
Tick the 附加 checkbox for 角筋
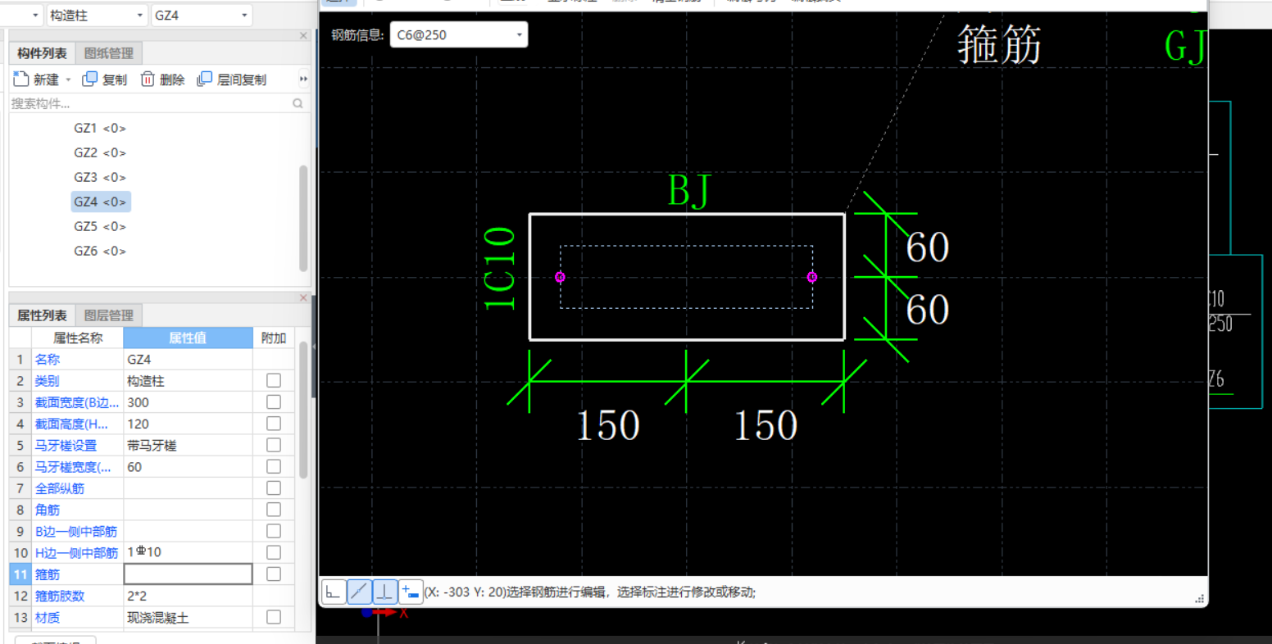coord(274,510)
